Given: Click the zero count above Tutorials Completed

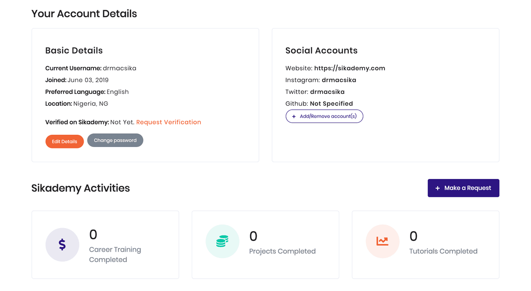Looking at the screenshot, I should 413,236.
